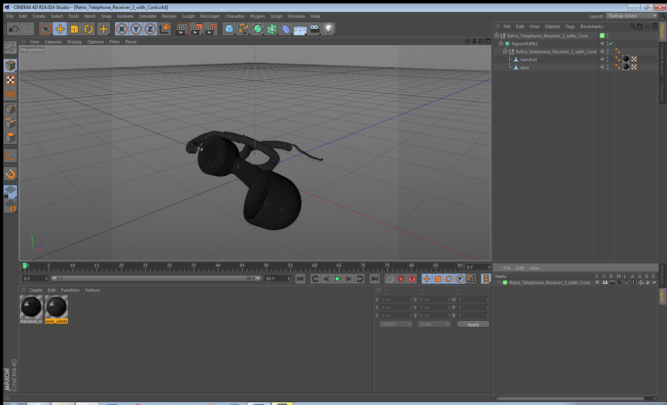The height and width of the screenshot is (405, 667).
Task: Play animation forwards
Action: click(x=337, y=279)
